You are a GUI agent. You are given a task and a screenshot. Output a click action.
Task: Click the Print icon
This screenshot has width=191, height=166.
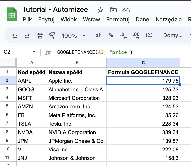(40, 36)
